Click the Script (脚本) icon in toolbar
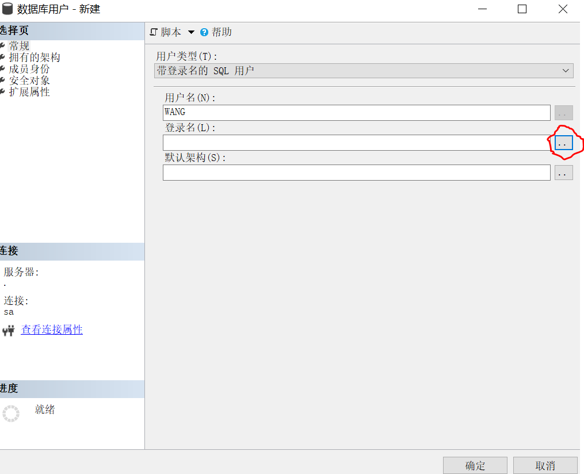584x474 pixels. pos(154,32)
